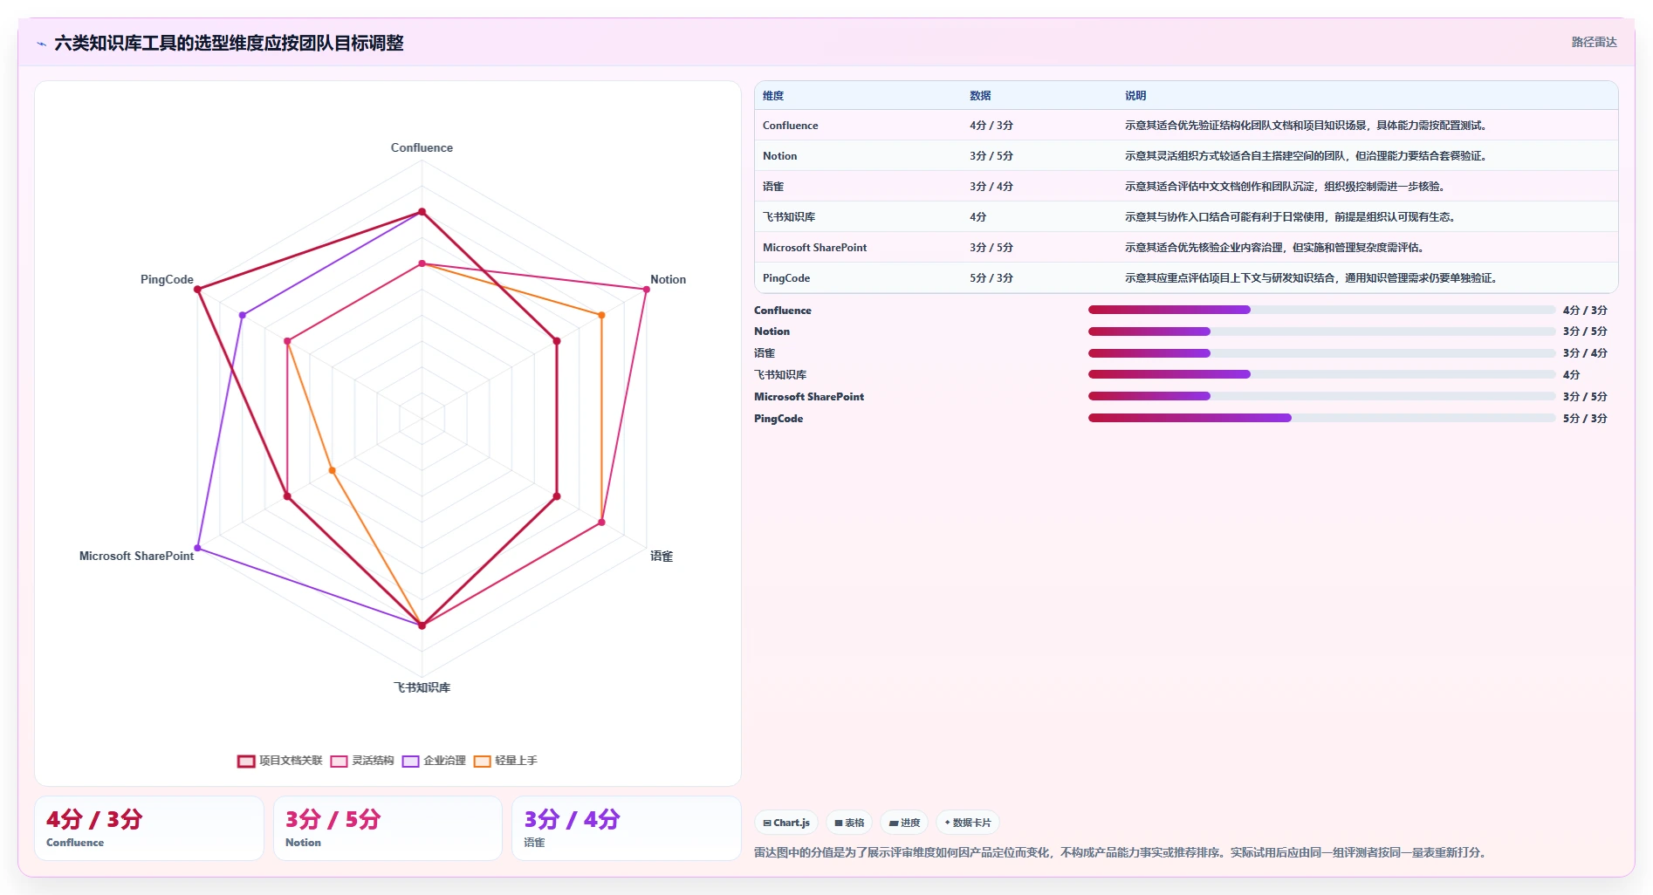Click the 5分 / 3分 value in PingCode table row

tap(991, 278)
